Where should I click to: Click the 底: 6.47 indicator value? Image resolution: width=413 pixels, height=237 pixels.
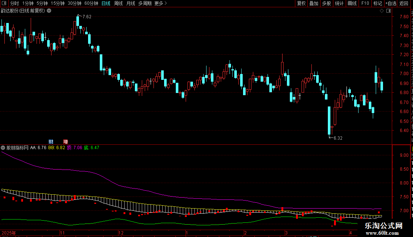[x=91, y=148]
